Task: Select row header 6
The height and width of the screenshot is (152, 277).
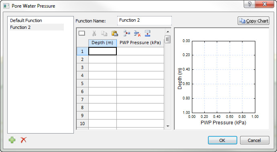Action: 82,91
